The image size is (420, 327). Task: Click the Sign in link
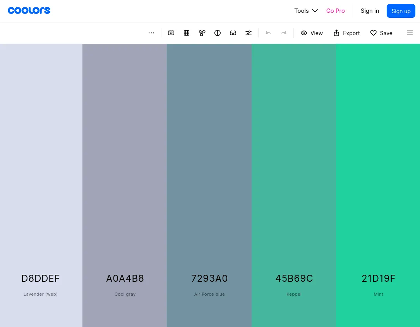370,11
